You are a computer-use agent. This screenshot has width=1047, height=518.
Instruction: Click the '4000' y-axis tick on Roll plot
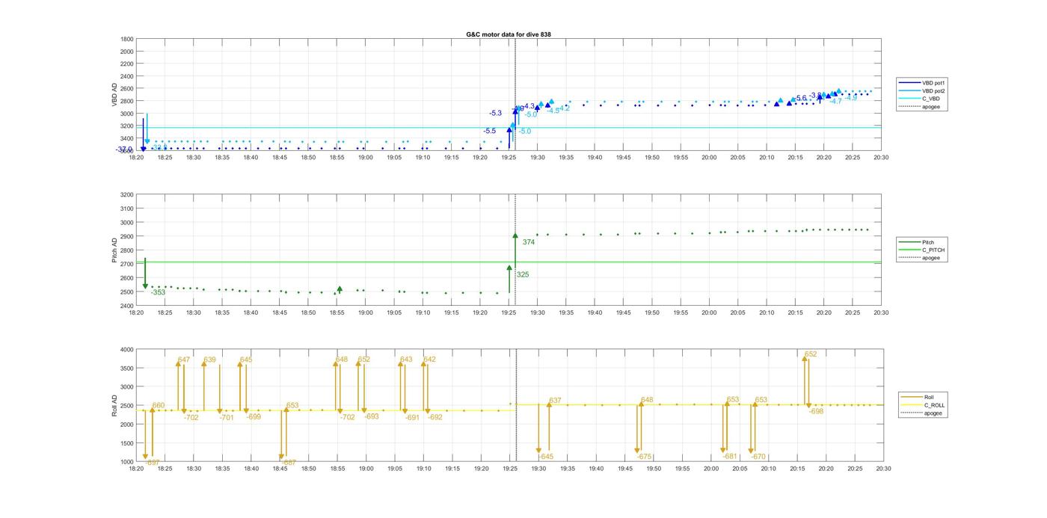click(127, 349)
